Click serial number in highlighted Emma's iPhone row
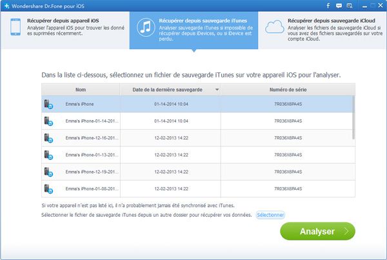 (x=288, y=105)
